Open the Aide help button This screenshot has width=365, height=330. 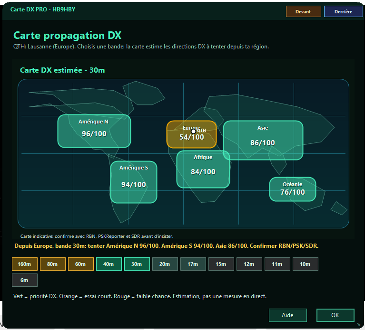coord(288,315)
